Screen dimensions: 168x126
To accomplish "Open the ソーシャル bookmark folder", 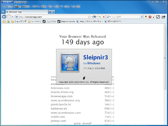I will click(34, 21).
